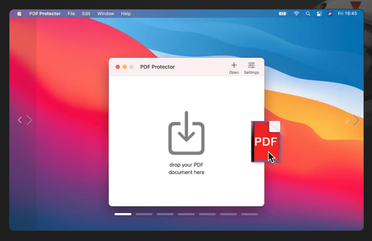
Task: Select the sixth slideshow indicator bar
Action: pos(228,214)
